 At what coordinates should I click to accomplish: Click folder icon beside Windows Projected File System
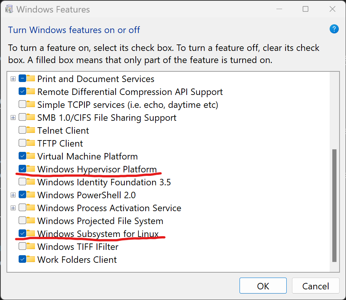click(31, 220)
